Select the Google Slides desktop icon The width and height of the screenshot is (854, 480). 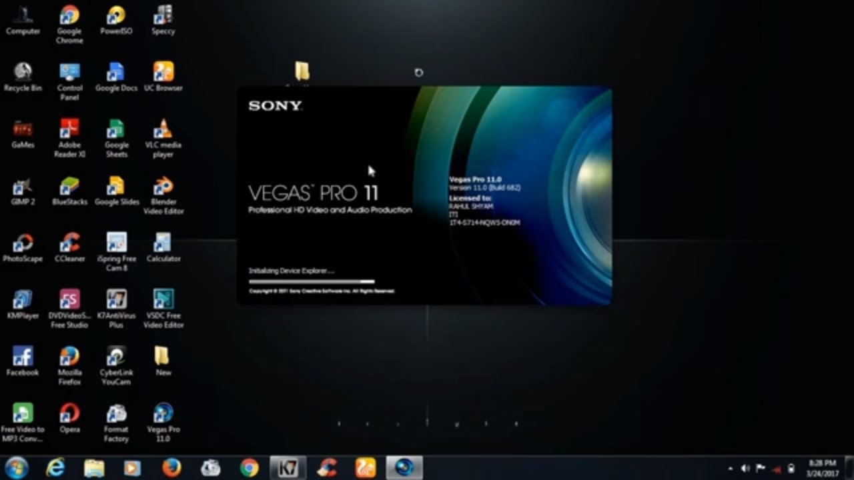coord(116,191)
